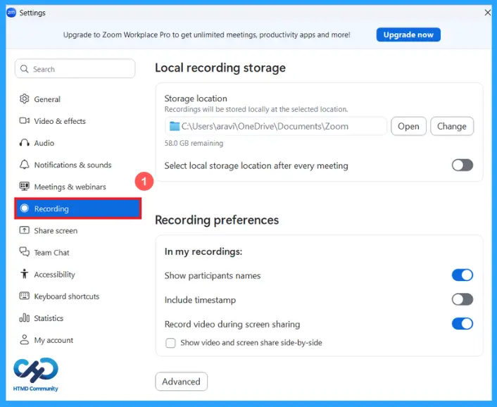Screen dimensions: 497x407
Task: Click the 'Local recording storage' heading
Action: click(220, 68)
